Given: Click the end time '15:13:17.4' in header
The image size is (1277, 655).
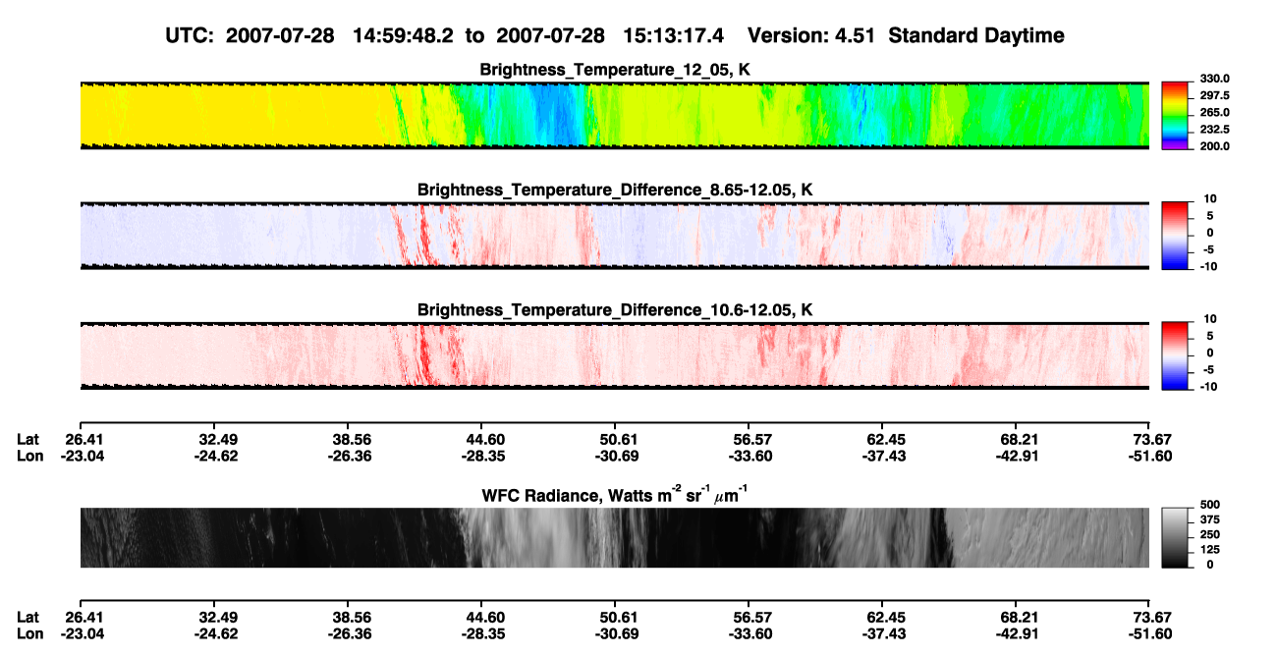Looking at the screenshot, I should pos(675,36).
